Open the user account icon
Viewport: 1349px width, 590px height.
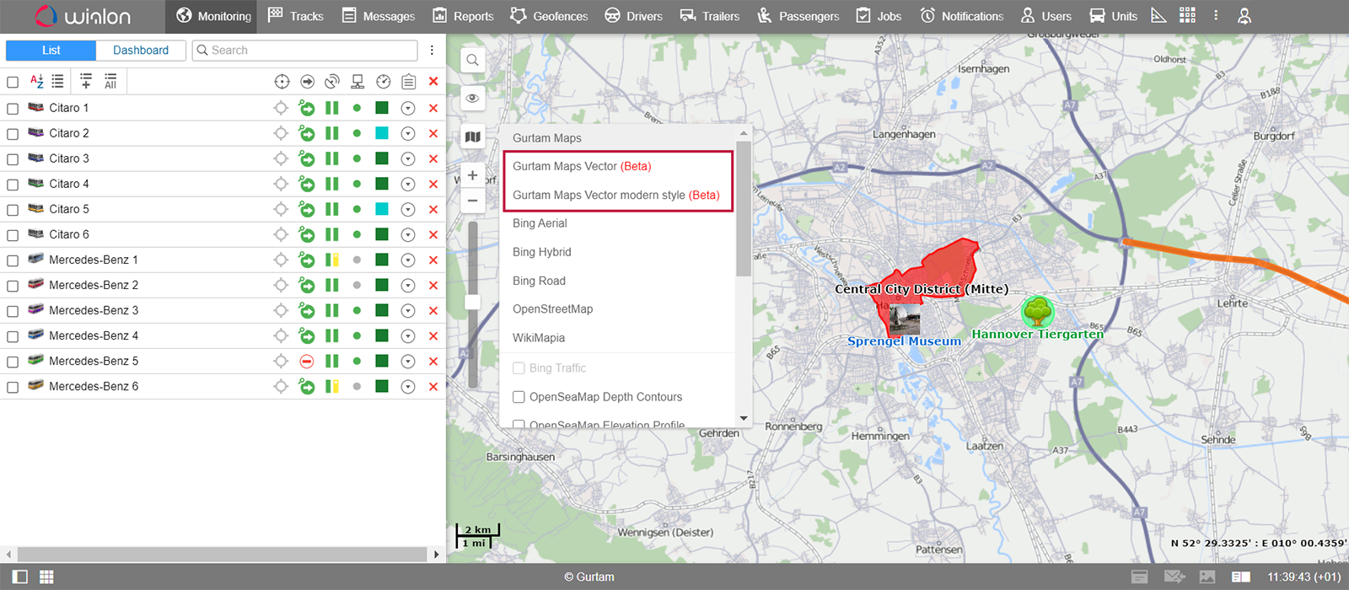(x=1244, y=15)
